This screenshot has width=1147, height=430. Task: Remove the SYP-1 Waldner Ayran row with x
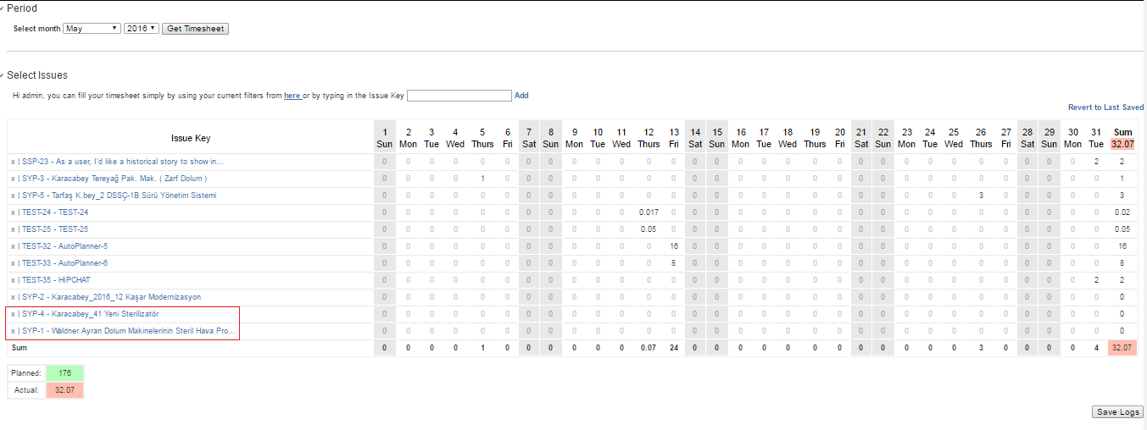point(13,331)
